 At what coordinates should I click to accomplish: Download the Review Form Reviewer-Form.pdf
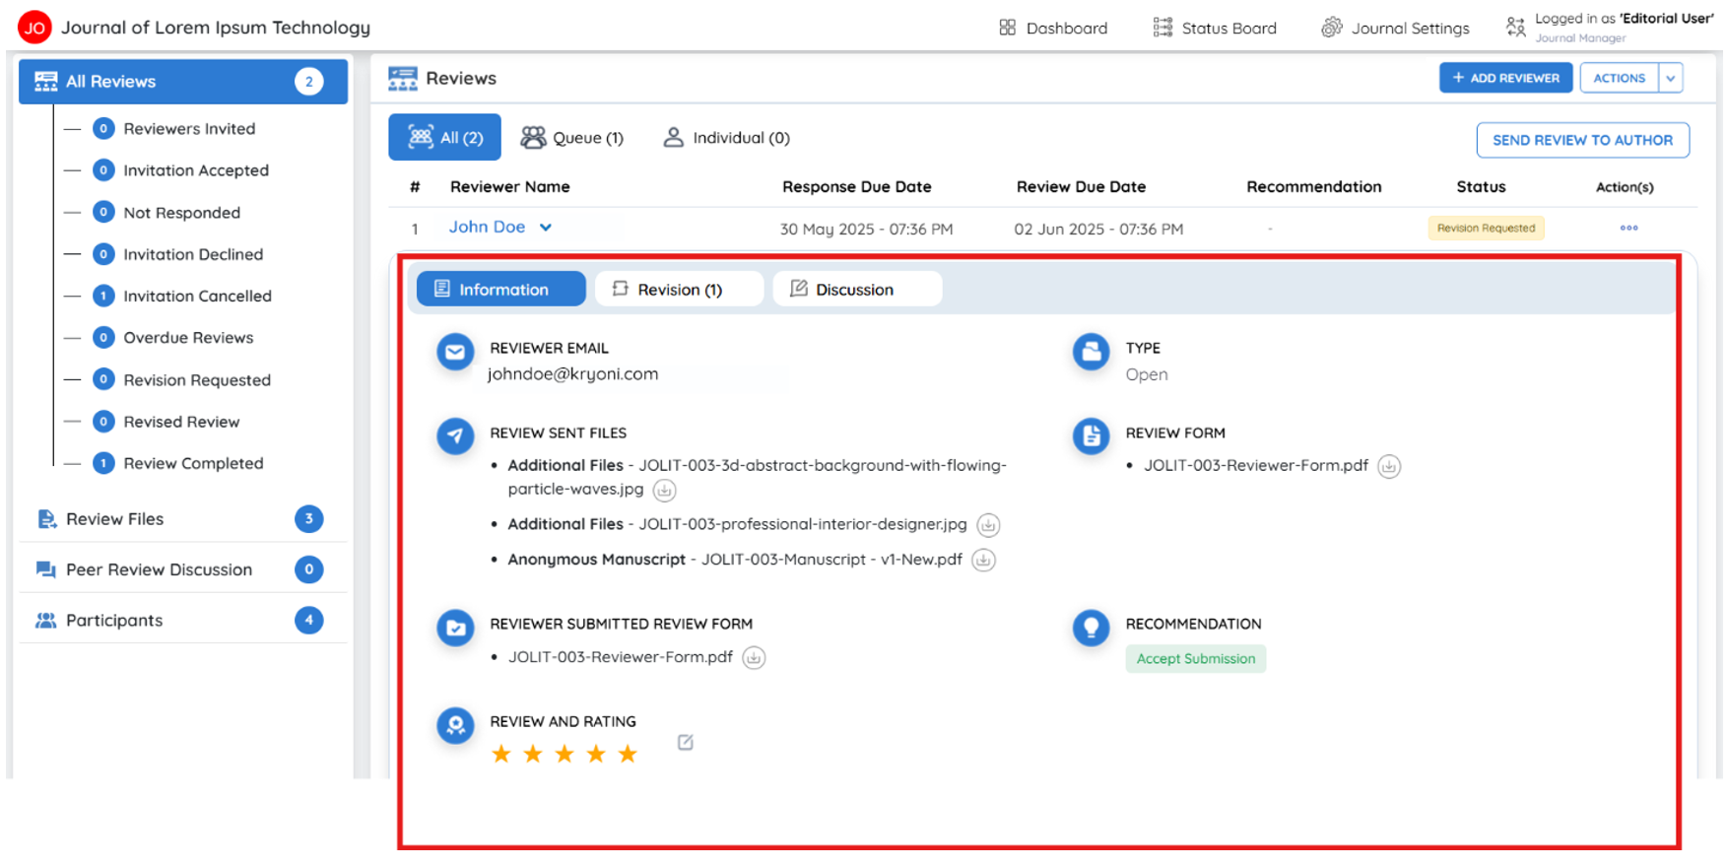tap(1389, 466)
